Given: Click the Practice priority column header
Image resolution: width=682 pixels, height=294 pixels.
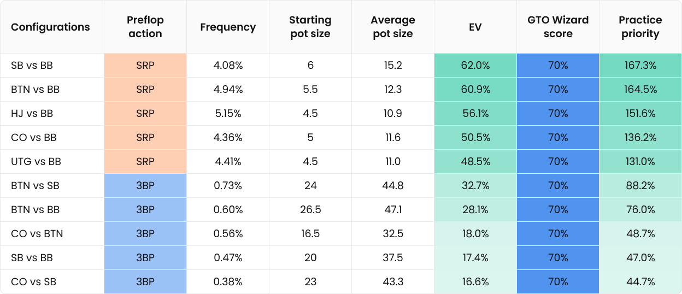Looking at the screenshot, I should [x=640, y=27].
